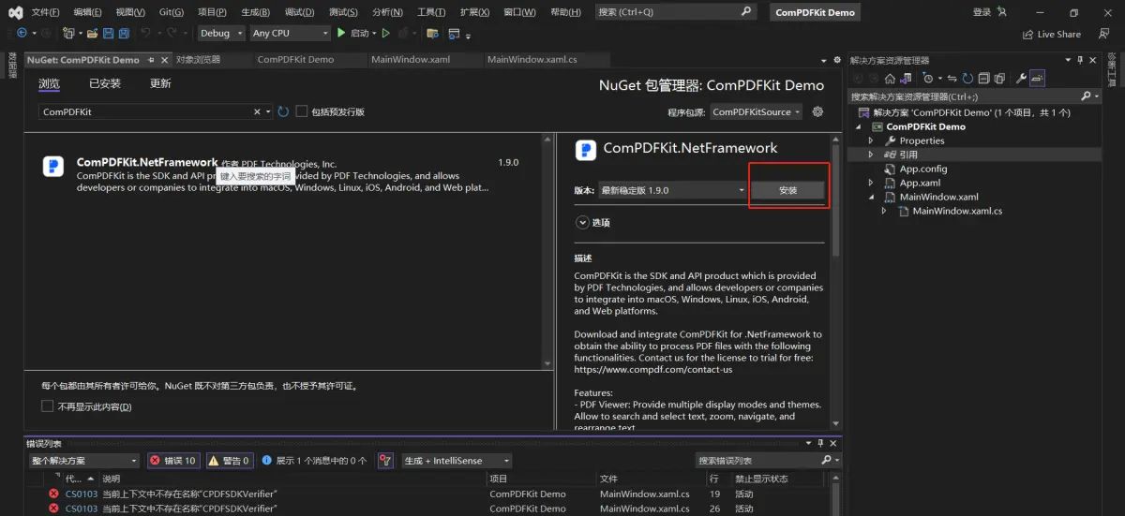Click the ComPDFKit.NetFramework package logo in results
Image resolution: width=1125 pixels, height=516 pixels.
point(53,167)
